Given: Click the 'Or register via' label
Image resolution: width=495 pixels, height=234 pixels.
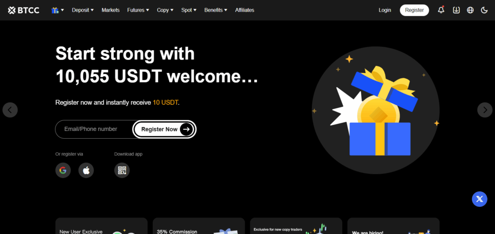Looking at the screenshot, I should [69, 154].
